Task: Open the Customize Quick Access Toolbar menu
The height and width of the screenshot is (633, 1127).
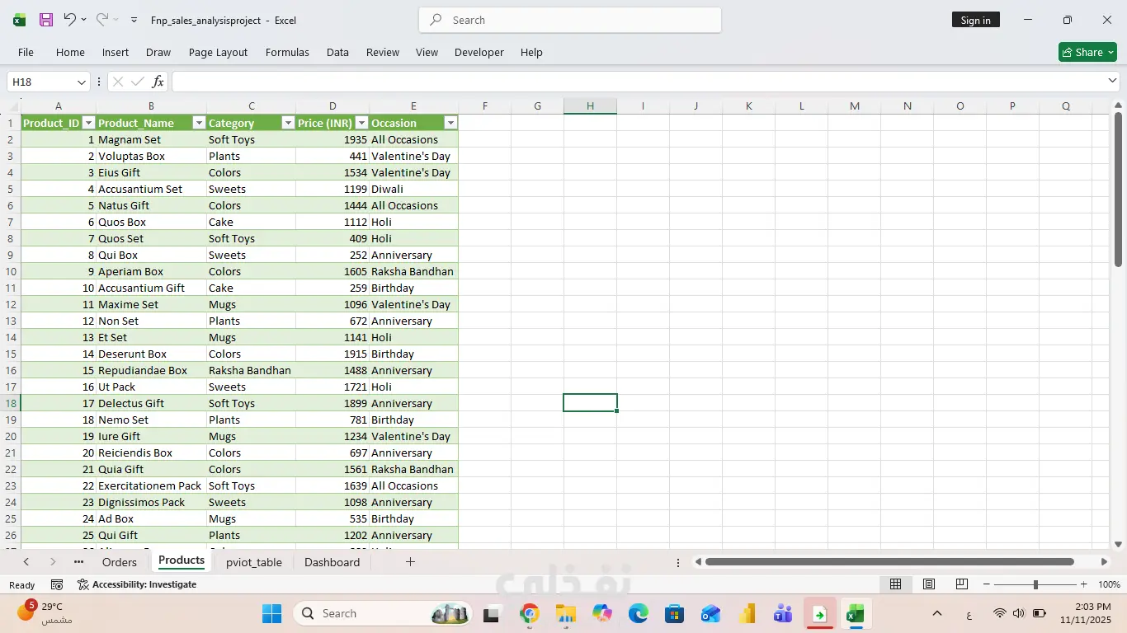Action: pos(134,20)
